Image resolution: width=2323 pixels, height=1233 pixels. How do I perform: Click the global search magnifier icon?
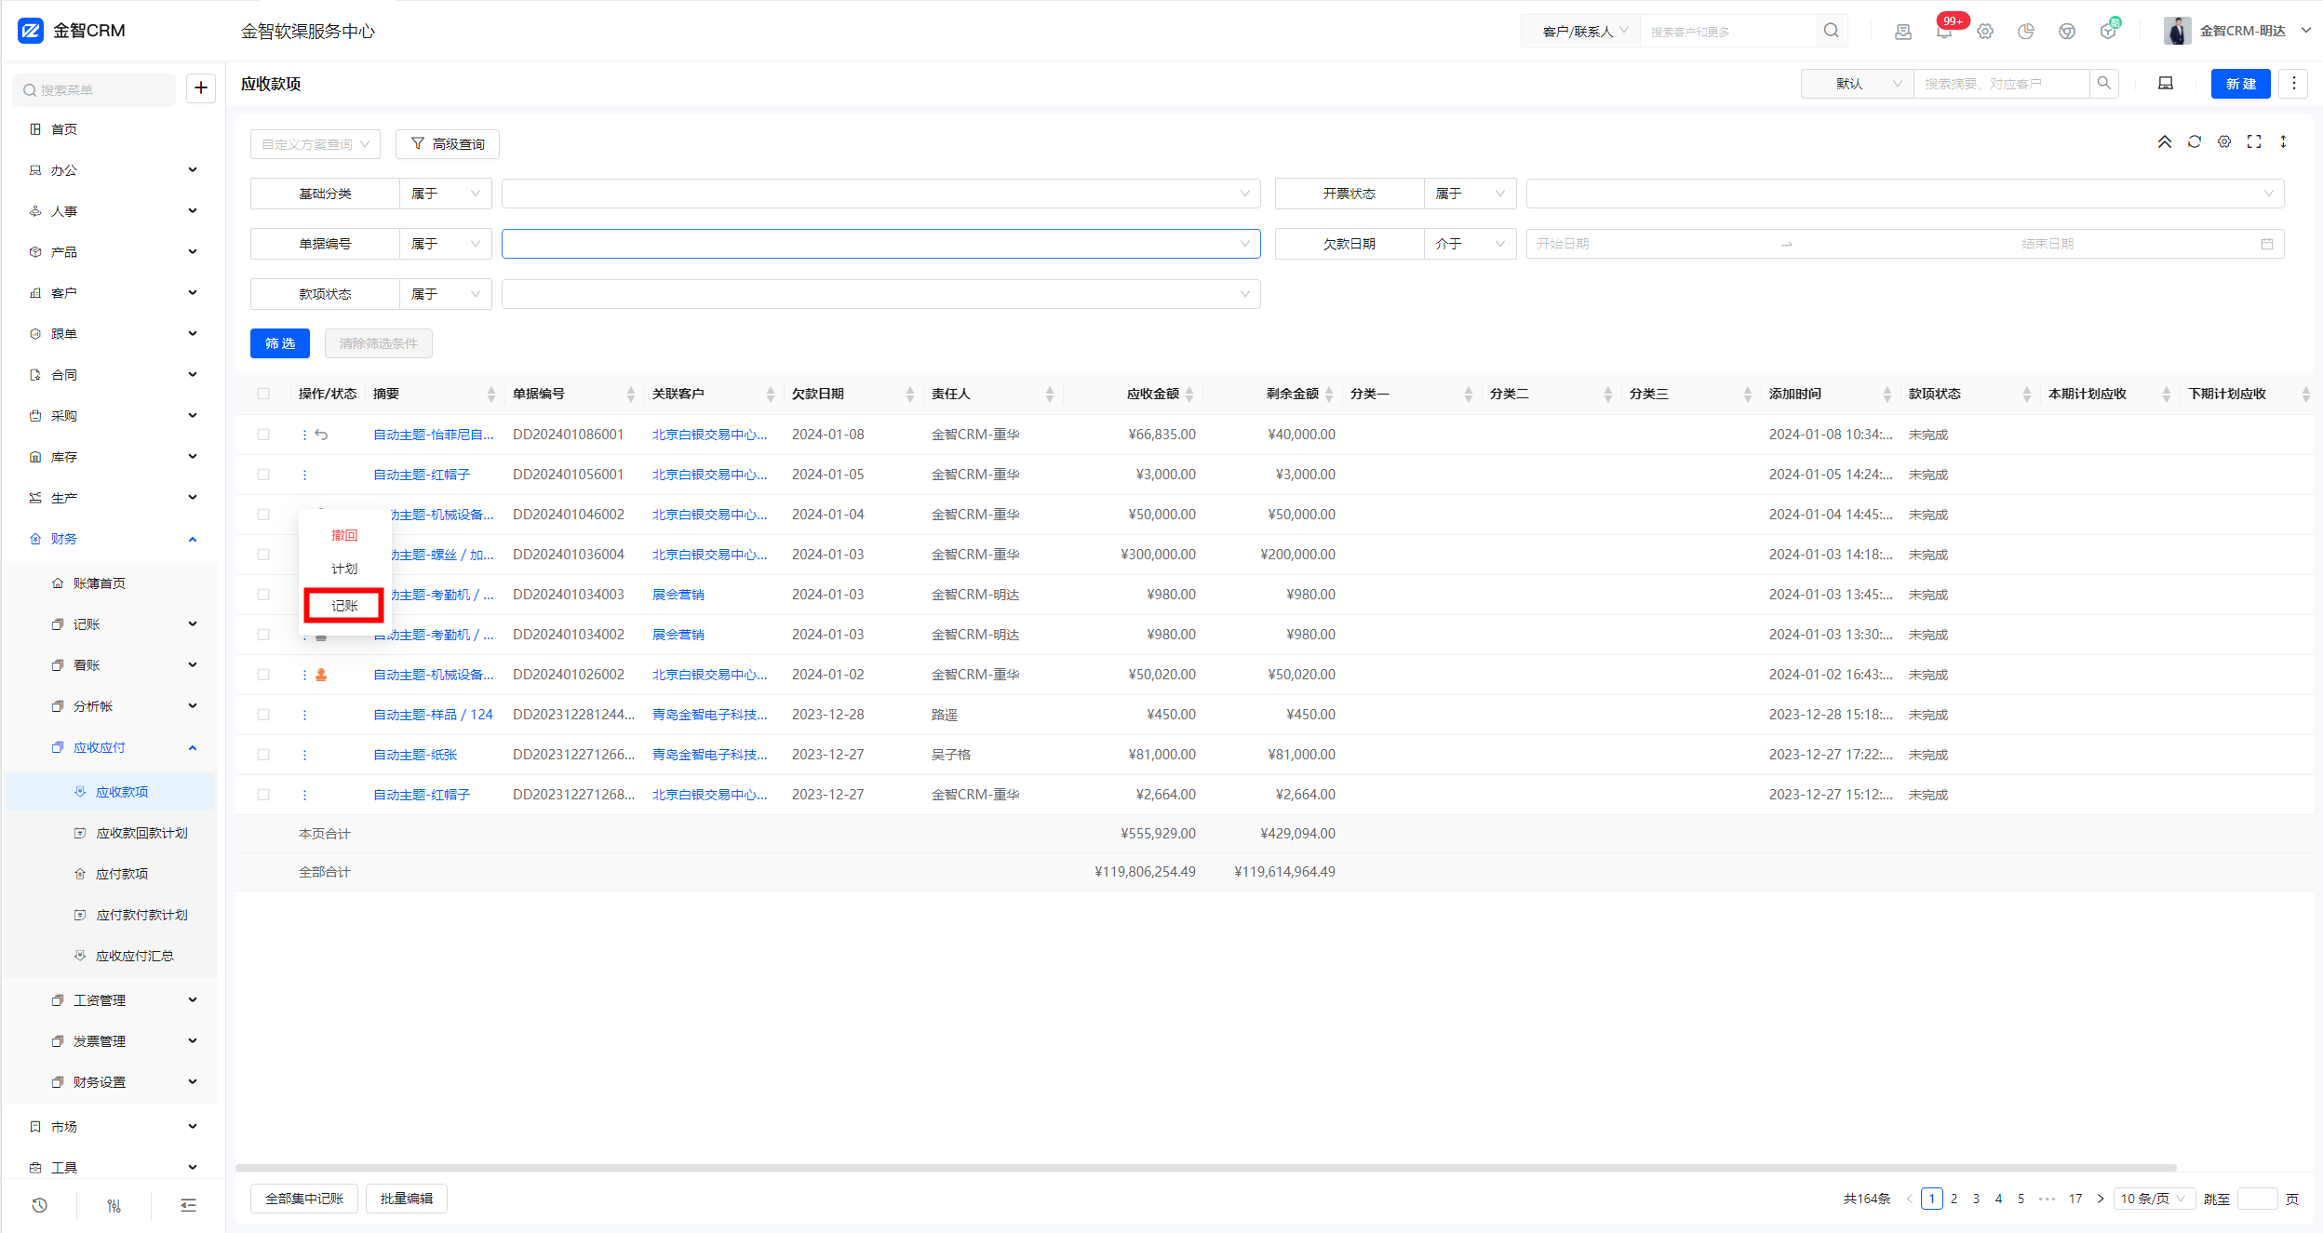coord(1831,31)
